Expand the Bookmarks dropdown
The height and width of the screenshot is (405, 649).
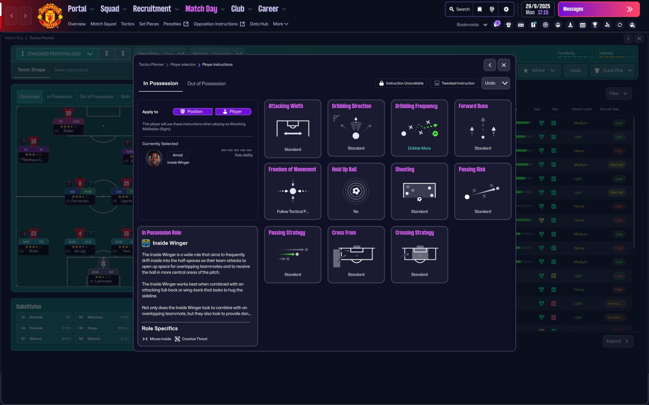[472, 25]
